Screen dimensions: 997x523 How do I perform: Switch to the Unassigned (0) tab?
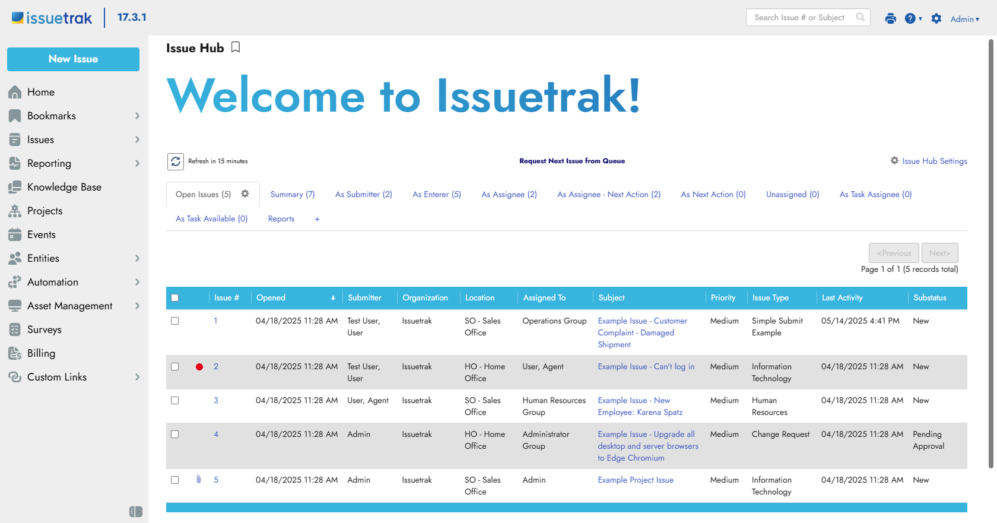click(793, 194)
